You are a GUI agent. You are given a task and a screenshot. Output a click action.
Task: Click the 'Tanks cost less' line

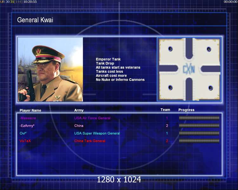[x=109, y=72]
